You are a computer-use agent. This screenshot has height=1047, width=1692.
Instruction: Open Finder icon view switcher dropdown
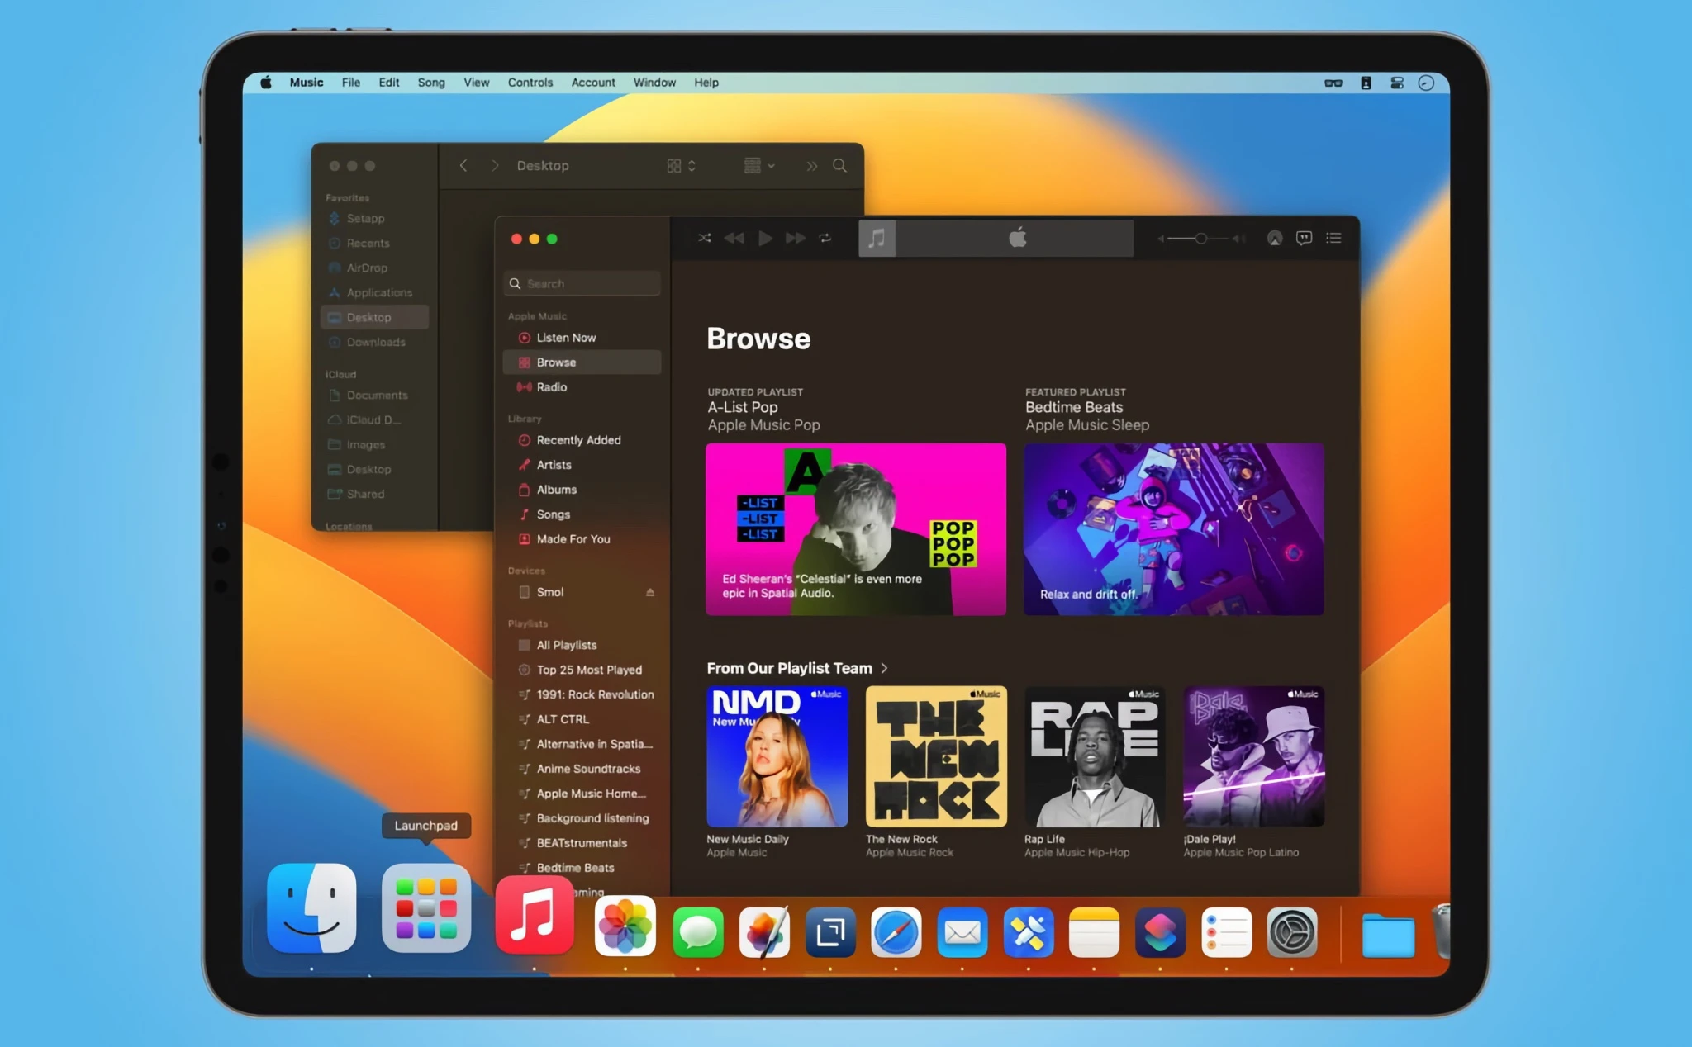tap(682, 166)
